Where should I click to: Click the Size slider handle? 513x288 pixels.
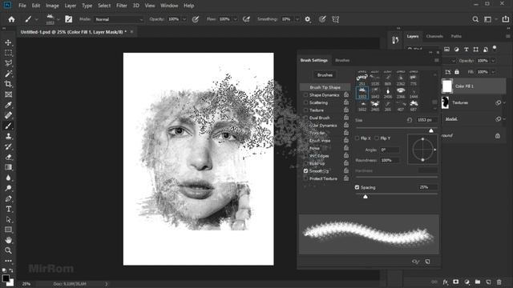(431, 130)
